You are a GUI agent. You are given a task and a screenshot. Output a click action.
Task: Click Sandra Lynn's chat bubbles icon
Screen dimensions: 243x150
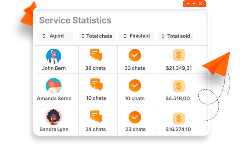(96, 116)
